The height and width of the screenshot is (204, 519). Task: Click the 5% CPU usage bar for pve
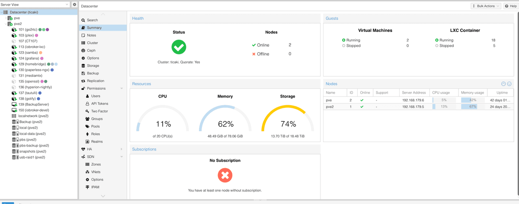444,100
